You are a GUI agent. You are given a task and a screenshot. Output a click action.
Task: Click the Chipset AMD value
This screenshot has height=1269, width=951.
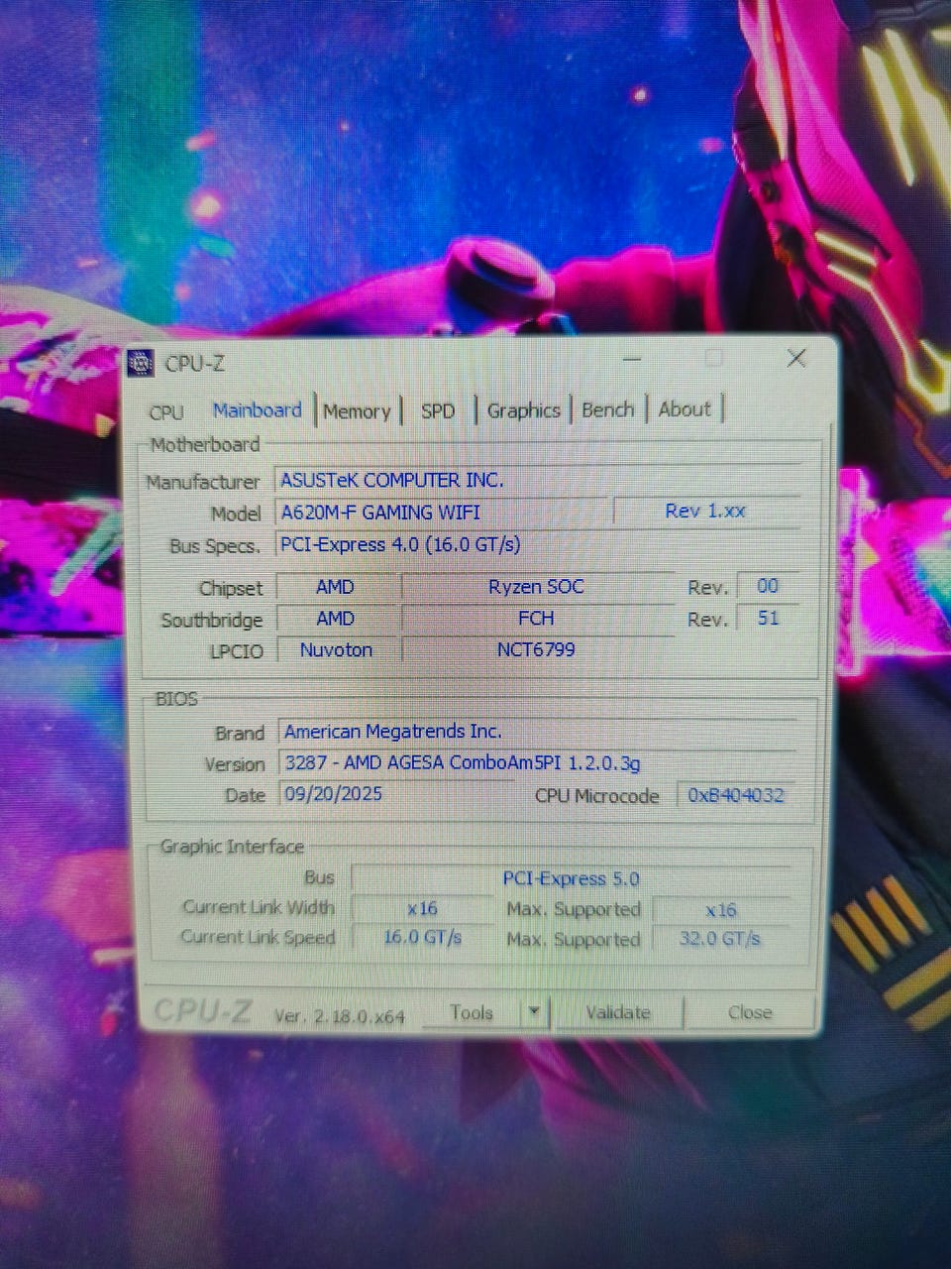tap(336, 587)
